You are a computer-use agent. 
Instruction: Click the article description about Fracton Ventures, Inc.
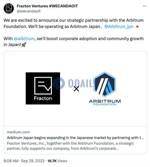[70, 146]
